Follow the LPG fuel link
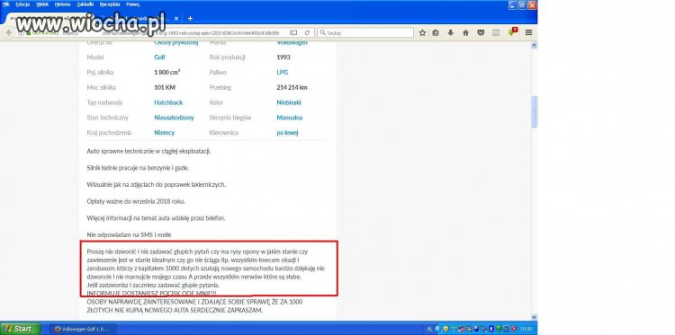Image resolution: width=675 pixels, height=335 pixels. (x=283, y=72)
